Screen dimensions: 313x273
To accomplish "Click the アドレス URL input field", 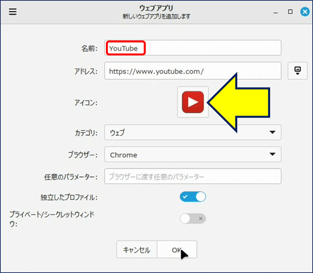I will coord(193,71).
